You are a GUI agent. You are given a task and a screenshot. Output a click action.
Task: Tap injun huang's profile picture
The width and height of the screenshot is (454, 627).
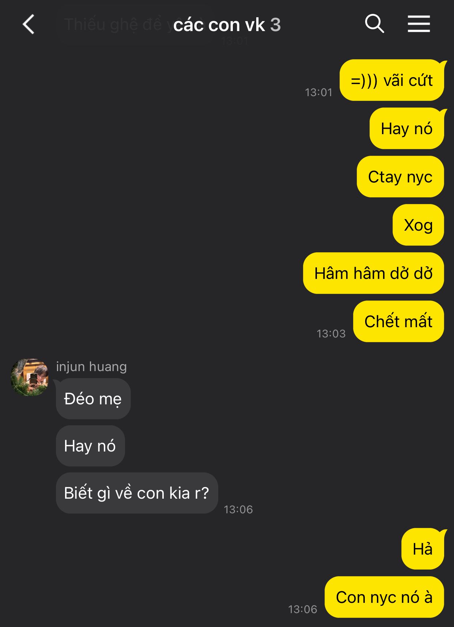click(x=30, y=377)
